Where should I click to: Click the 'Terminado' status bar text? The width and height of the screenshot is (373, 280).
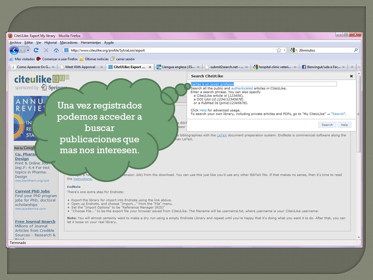pyautogui.click(x=18, y=243)
